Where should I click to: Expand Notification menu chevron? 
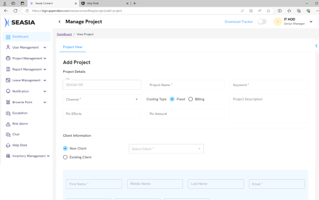click(45, 91)
